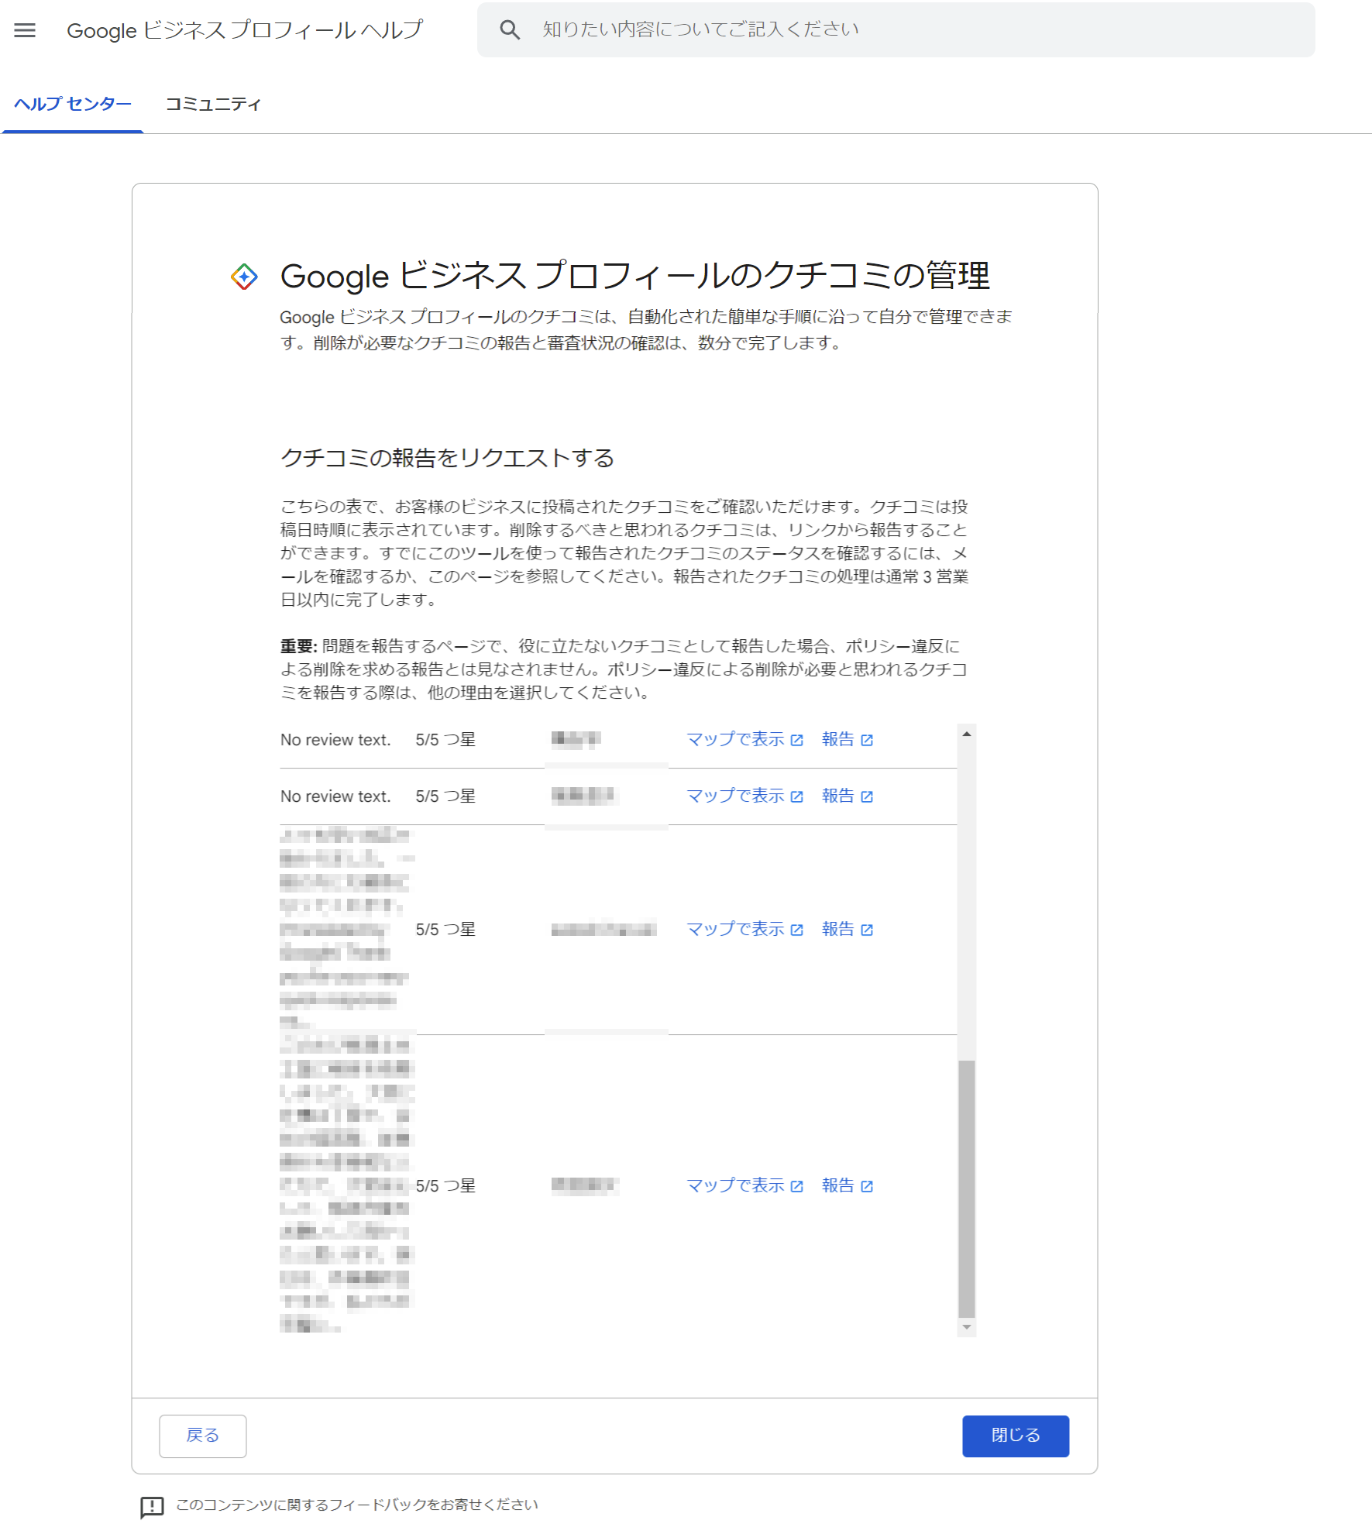Open the hamburger main menu
The image size is (1372, 1534).
[25, 30]
